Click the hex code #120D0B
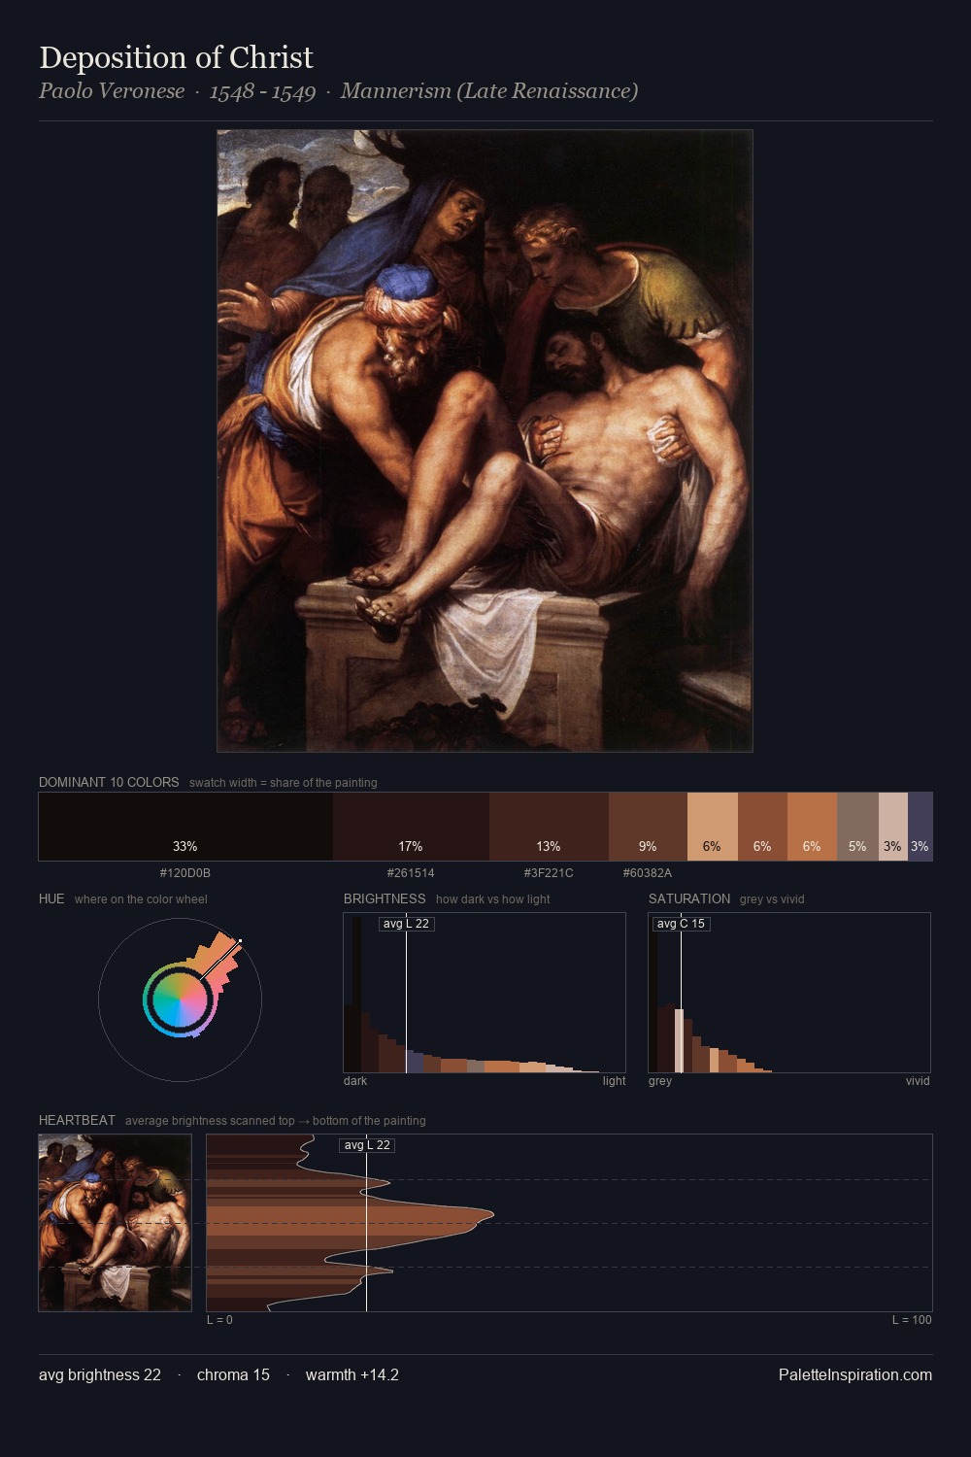Image resolution: width=971 pixels, height=1457 pixels. tap(185, 873)
